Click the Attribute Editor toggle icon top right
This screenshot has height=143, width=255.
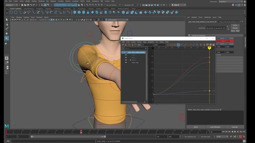[239, 5]
